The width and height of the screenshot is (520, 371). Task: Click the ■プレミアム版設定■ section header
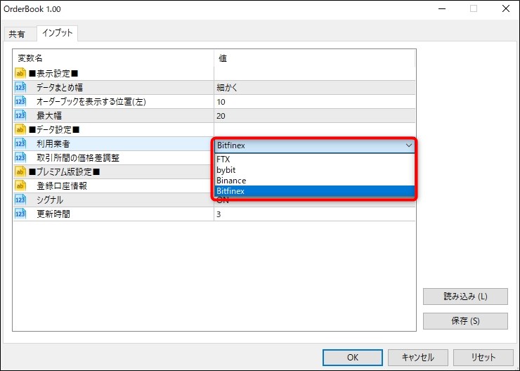65,171
